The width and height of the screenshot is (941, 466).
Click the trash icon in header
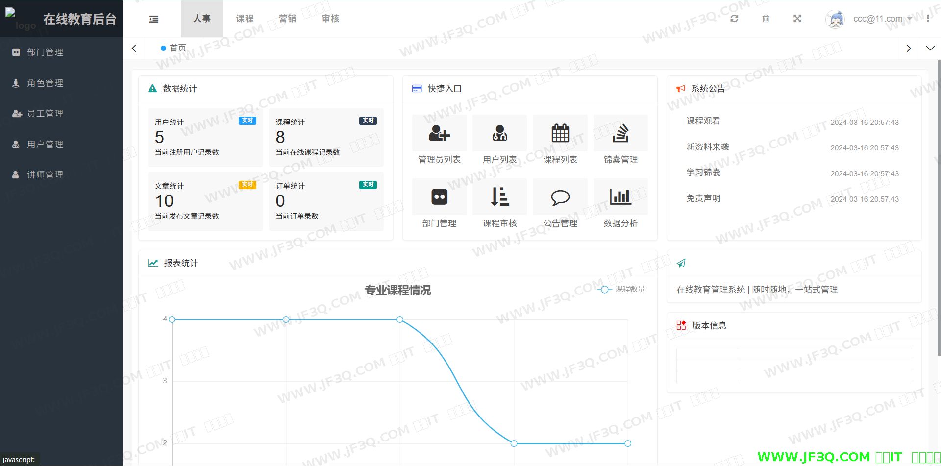766,19
